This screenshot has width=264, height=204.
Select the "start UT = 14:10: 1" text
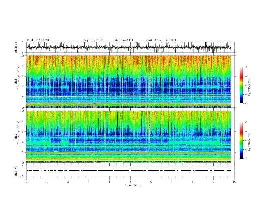pyautogui.click(x=161, y=40)
